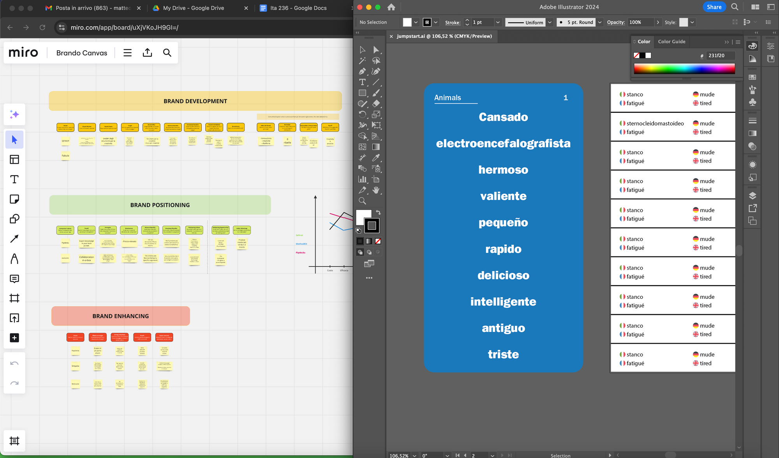Select the Scale tool

point(376,114)
